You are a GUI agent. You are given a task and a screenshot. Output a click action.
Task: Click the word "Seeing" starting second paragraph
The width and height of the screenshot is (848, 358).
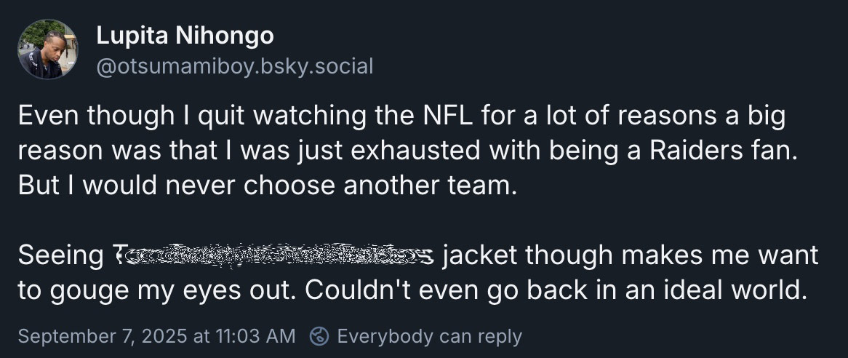60,255
